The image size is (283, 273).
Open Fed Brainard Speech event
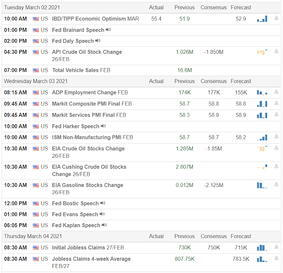click(x=78, y=30)
